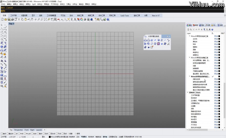Click the black color swatch of 圆柱体 layer
Image resolution: width=226 pixels, height=138 pixels.
[219, 42]
